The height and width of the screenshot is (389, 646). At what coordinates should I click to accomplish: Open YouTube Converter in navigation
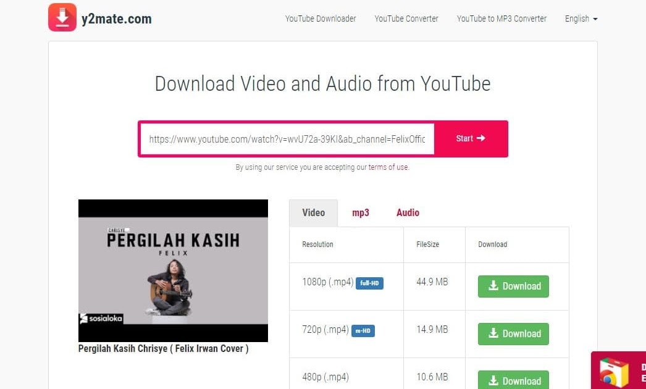[x=406, y=19]
